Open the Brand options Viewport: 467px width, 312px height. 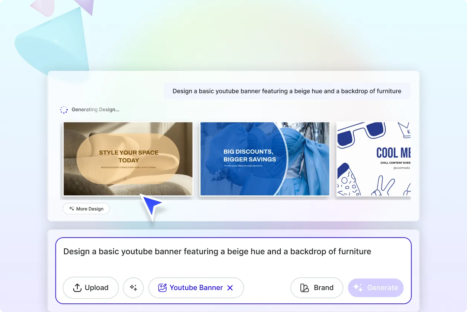coord(317,287)
